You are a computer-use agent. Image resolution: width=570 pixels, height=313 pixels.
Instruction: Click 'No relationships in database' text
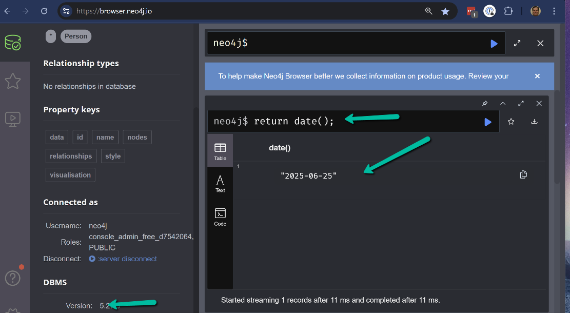click(x=89, y=87)
